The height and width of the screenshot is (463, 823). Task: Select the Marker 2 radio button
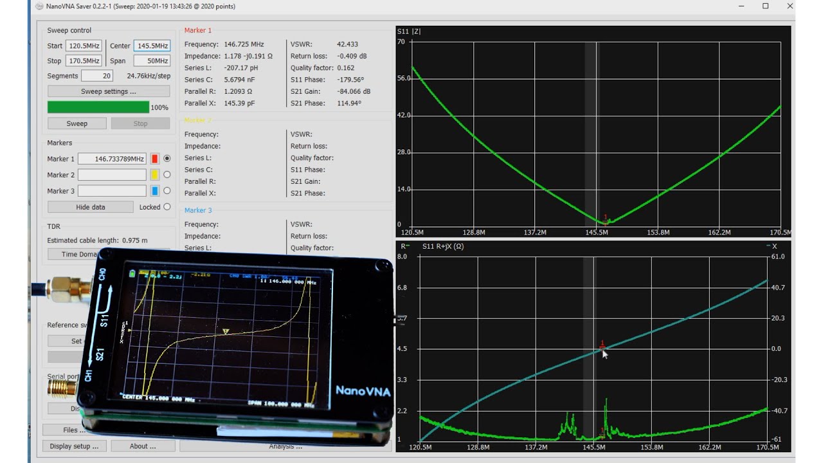tap(167, 174)
